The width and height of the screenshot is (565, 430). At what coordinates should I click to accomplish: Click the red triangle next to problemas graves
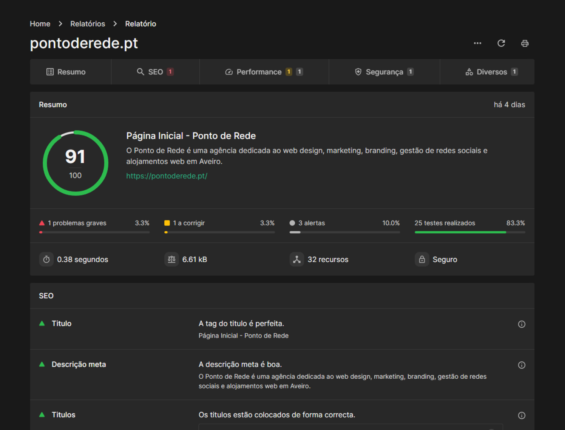click(x=42, y=223)
